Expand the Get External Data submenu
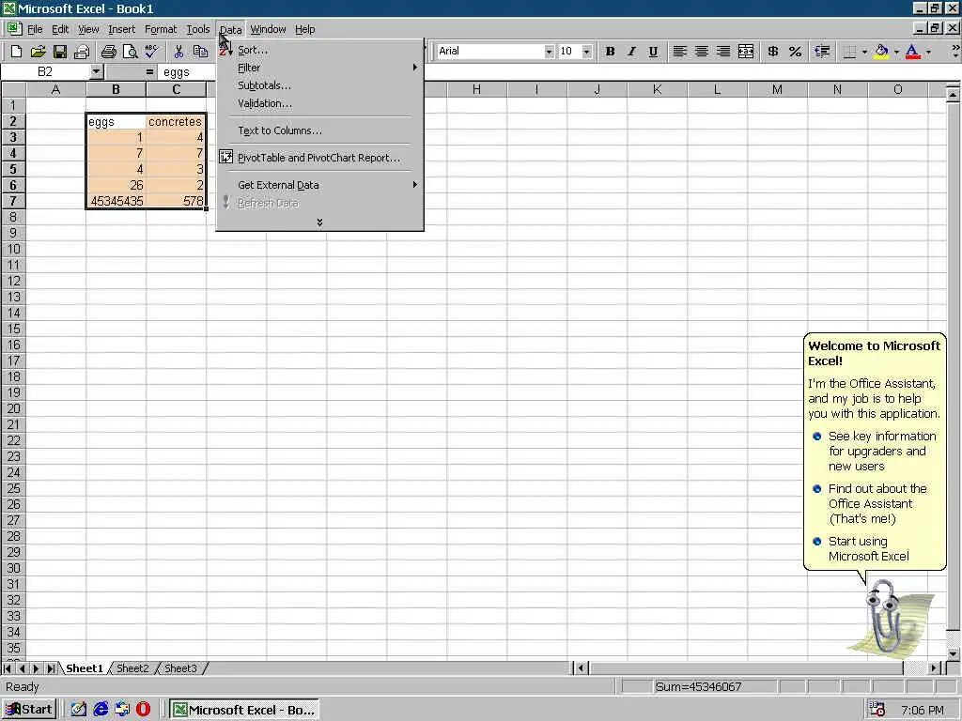The image size is (962, 721). [x=319, y=185]
